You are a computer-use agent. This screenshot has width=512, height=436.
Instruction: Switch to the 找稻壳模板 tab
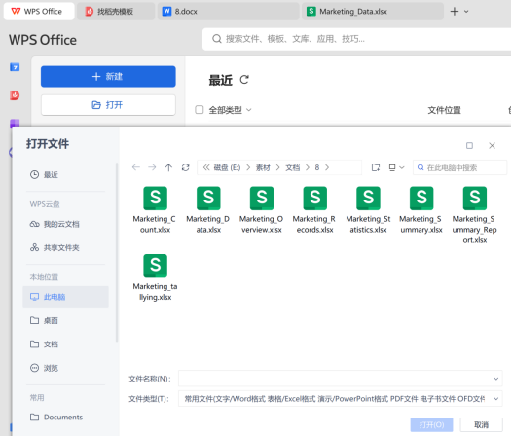point(116,12)
